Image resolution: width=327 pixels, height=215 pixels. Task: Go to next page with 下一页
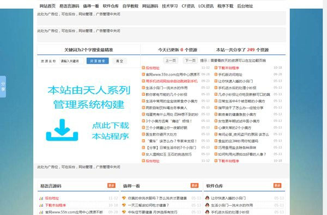coord(190,60)
